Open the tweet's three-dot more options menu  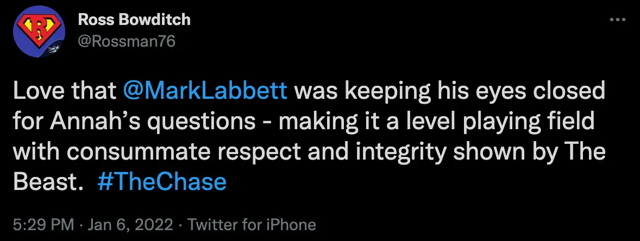click(x=615, y=20)
